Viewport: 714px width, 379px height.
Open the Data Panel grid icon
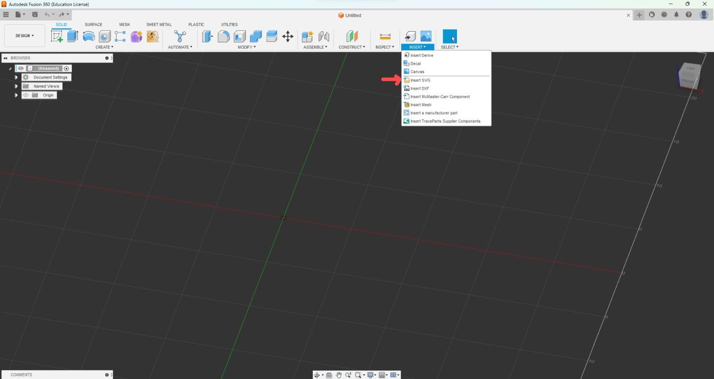pyautogui.click(x=6, y=15)
